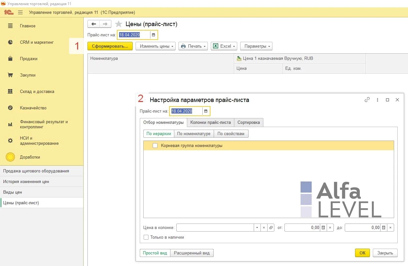The height and width of the screenshot is (266, 408).
Task: Click main Прайс-лист на date field
Action: (x=134, y=35)
